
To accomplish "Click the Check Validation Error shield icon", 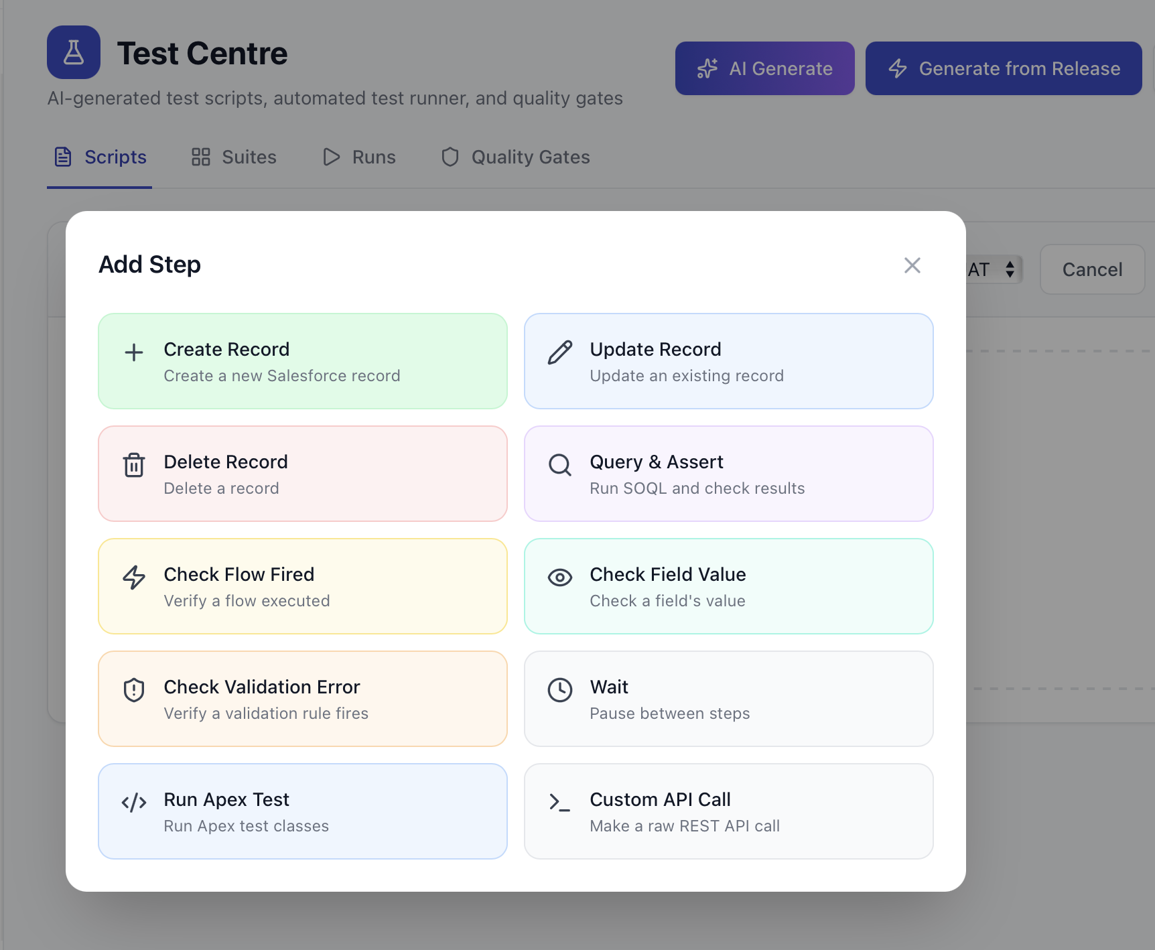I will 134,690.
